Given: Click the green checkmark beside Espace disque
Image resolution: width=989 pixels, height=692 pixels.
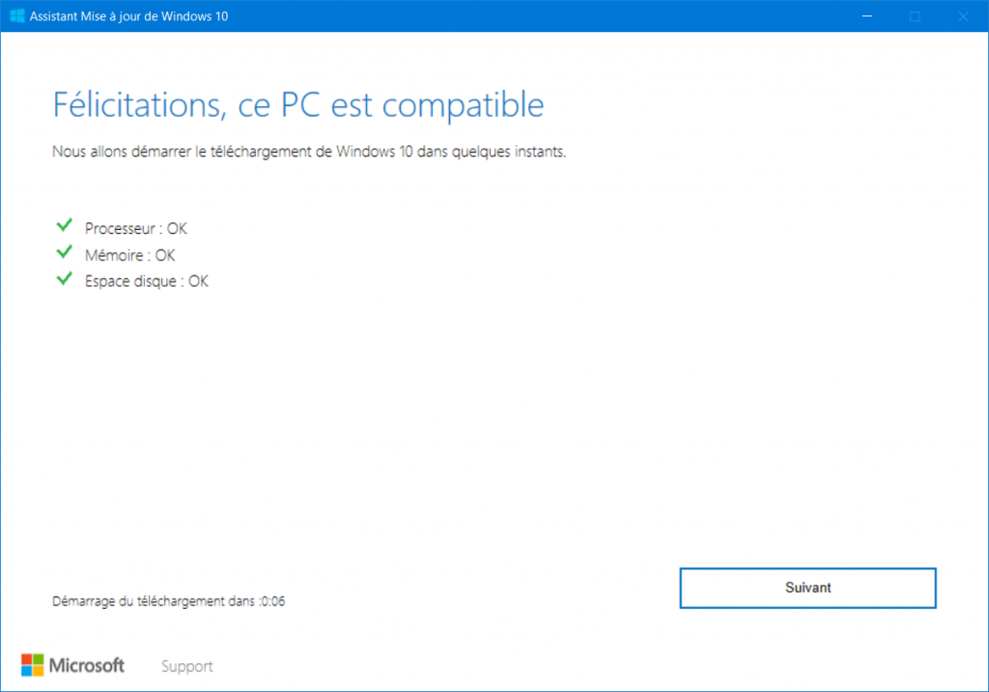Looking at the screenshot, I should (65, 278).
